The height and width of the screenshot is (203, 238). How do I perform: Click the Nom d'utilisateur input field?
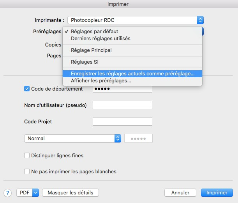pos(122,105)
